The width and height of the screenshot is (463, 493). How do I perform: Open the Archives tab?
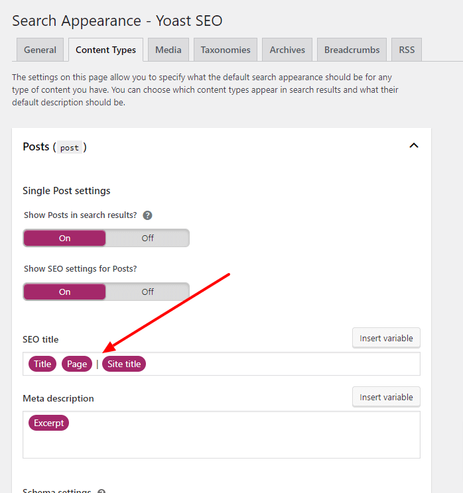(287, 50)
